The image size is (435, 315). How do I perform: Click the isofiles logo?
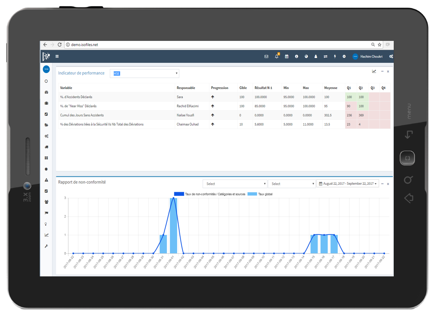[x=46, y=56]
